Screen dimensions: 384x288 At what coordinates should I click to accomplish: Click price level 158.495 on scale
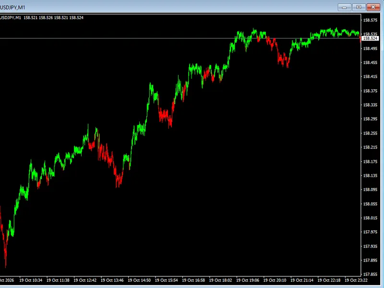click(370, 48)
